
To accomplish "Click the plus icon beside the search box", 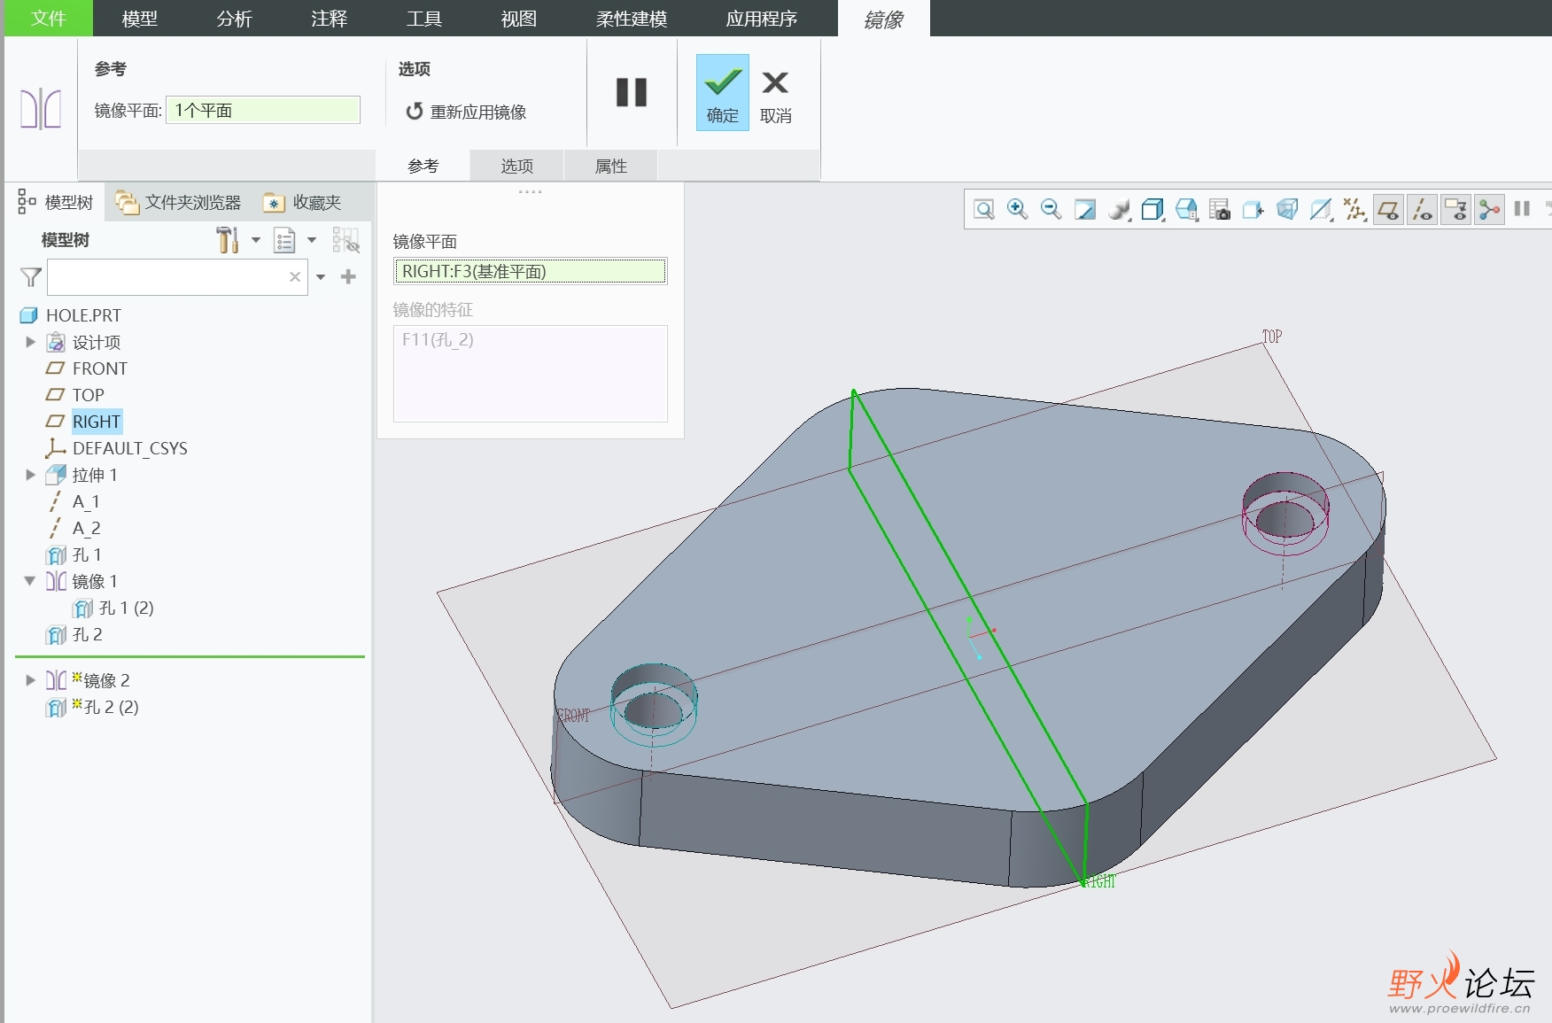I will (348, 277).
